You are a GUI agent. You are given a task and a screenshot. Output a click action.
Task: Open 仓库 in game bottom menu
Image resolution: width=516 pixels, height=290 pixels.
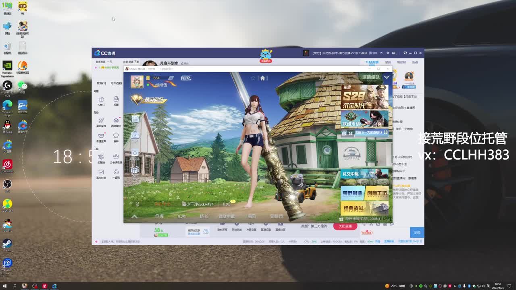coord(160,216)
